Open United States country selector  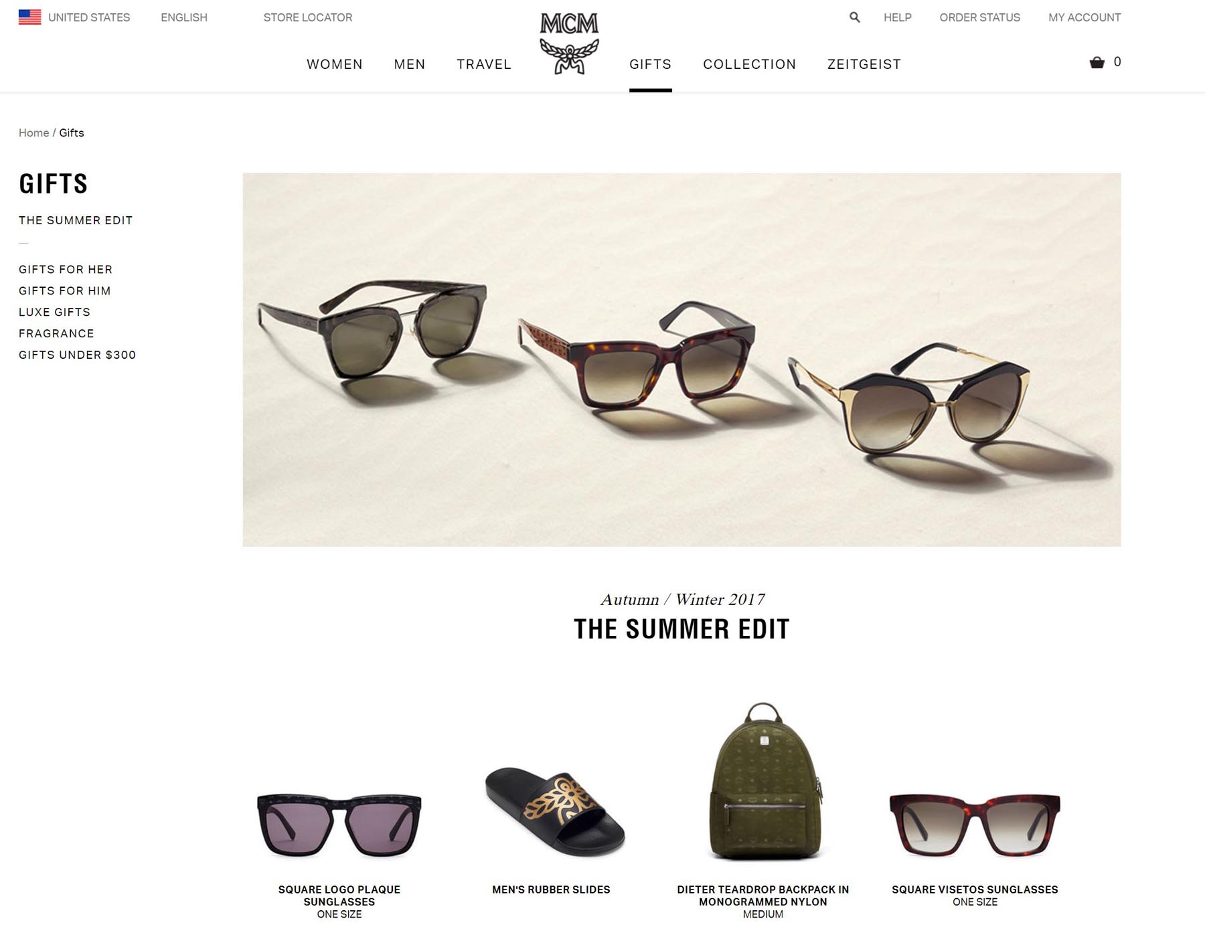pos(89,17)
